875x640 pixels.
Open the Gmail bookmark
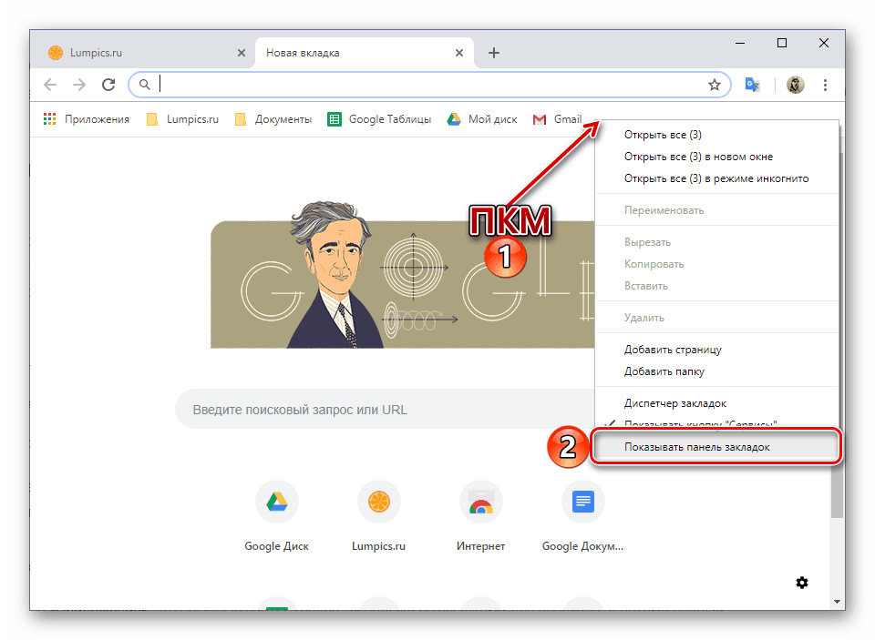tap(557, 119)
